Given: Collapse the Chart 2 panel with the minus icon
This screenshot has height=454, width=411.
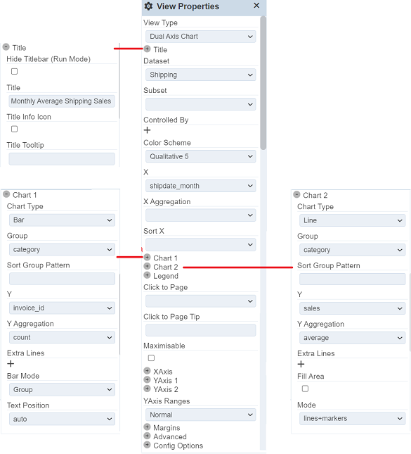Looking at the screenshot, I should 296,194.
